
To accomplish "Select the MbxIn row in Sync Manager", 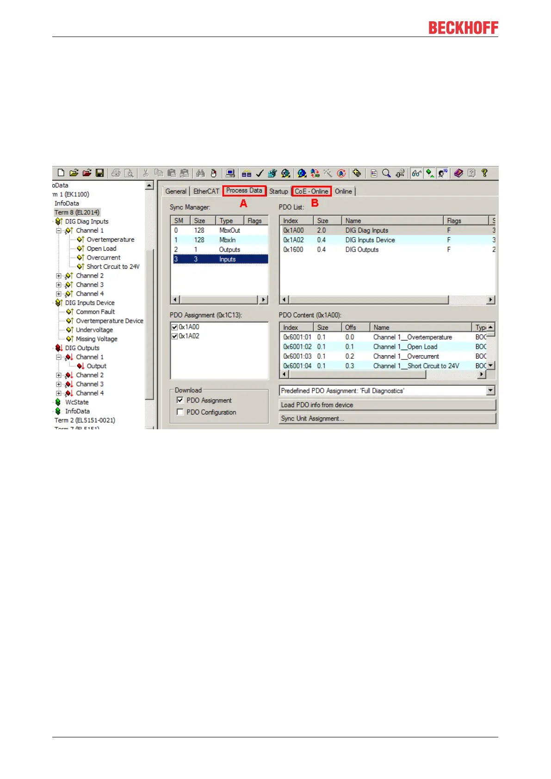I will pos(219,240).
